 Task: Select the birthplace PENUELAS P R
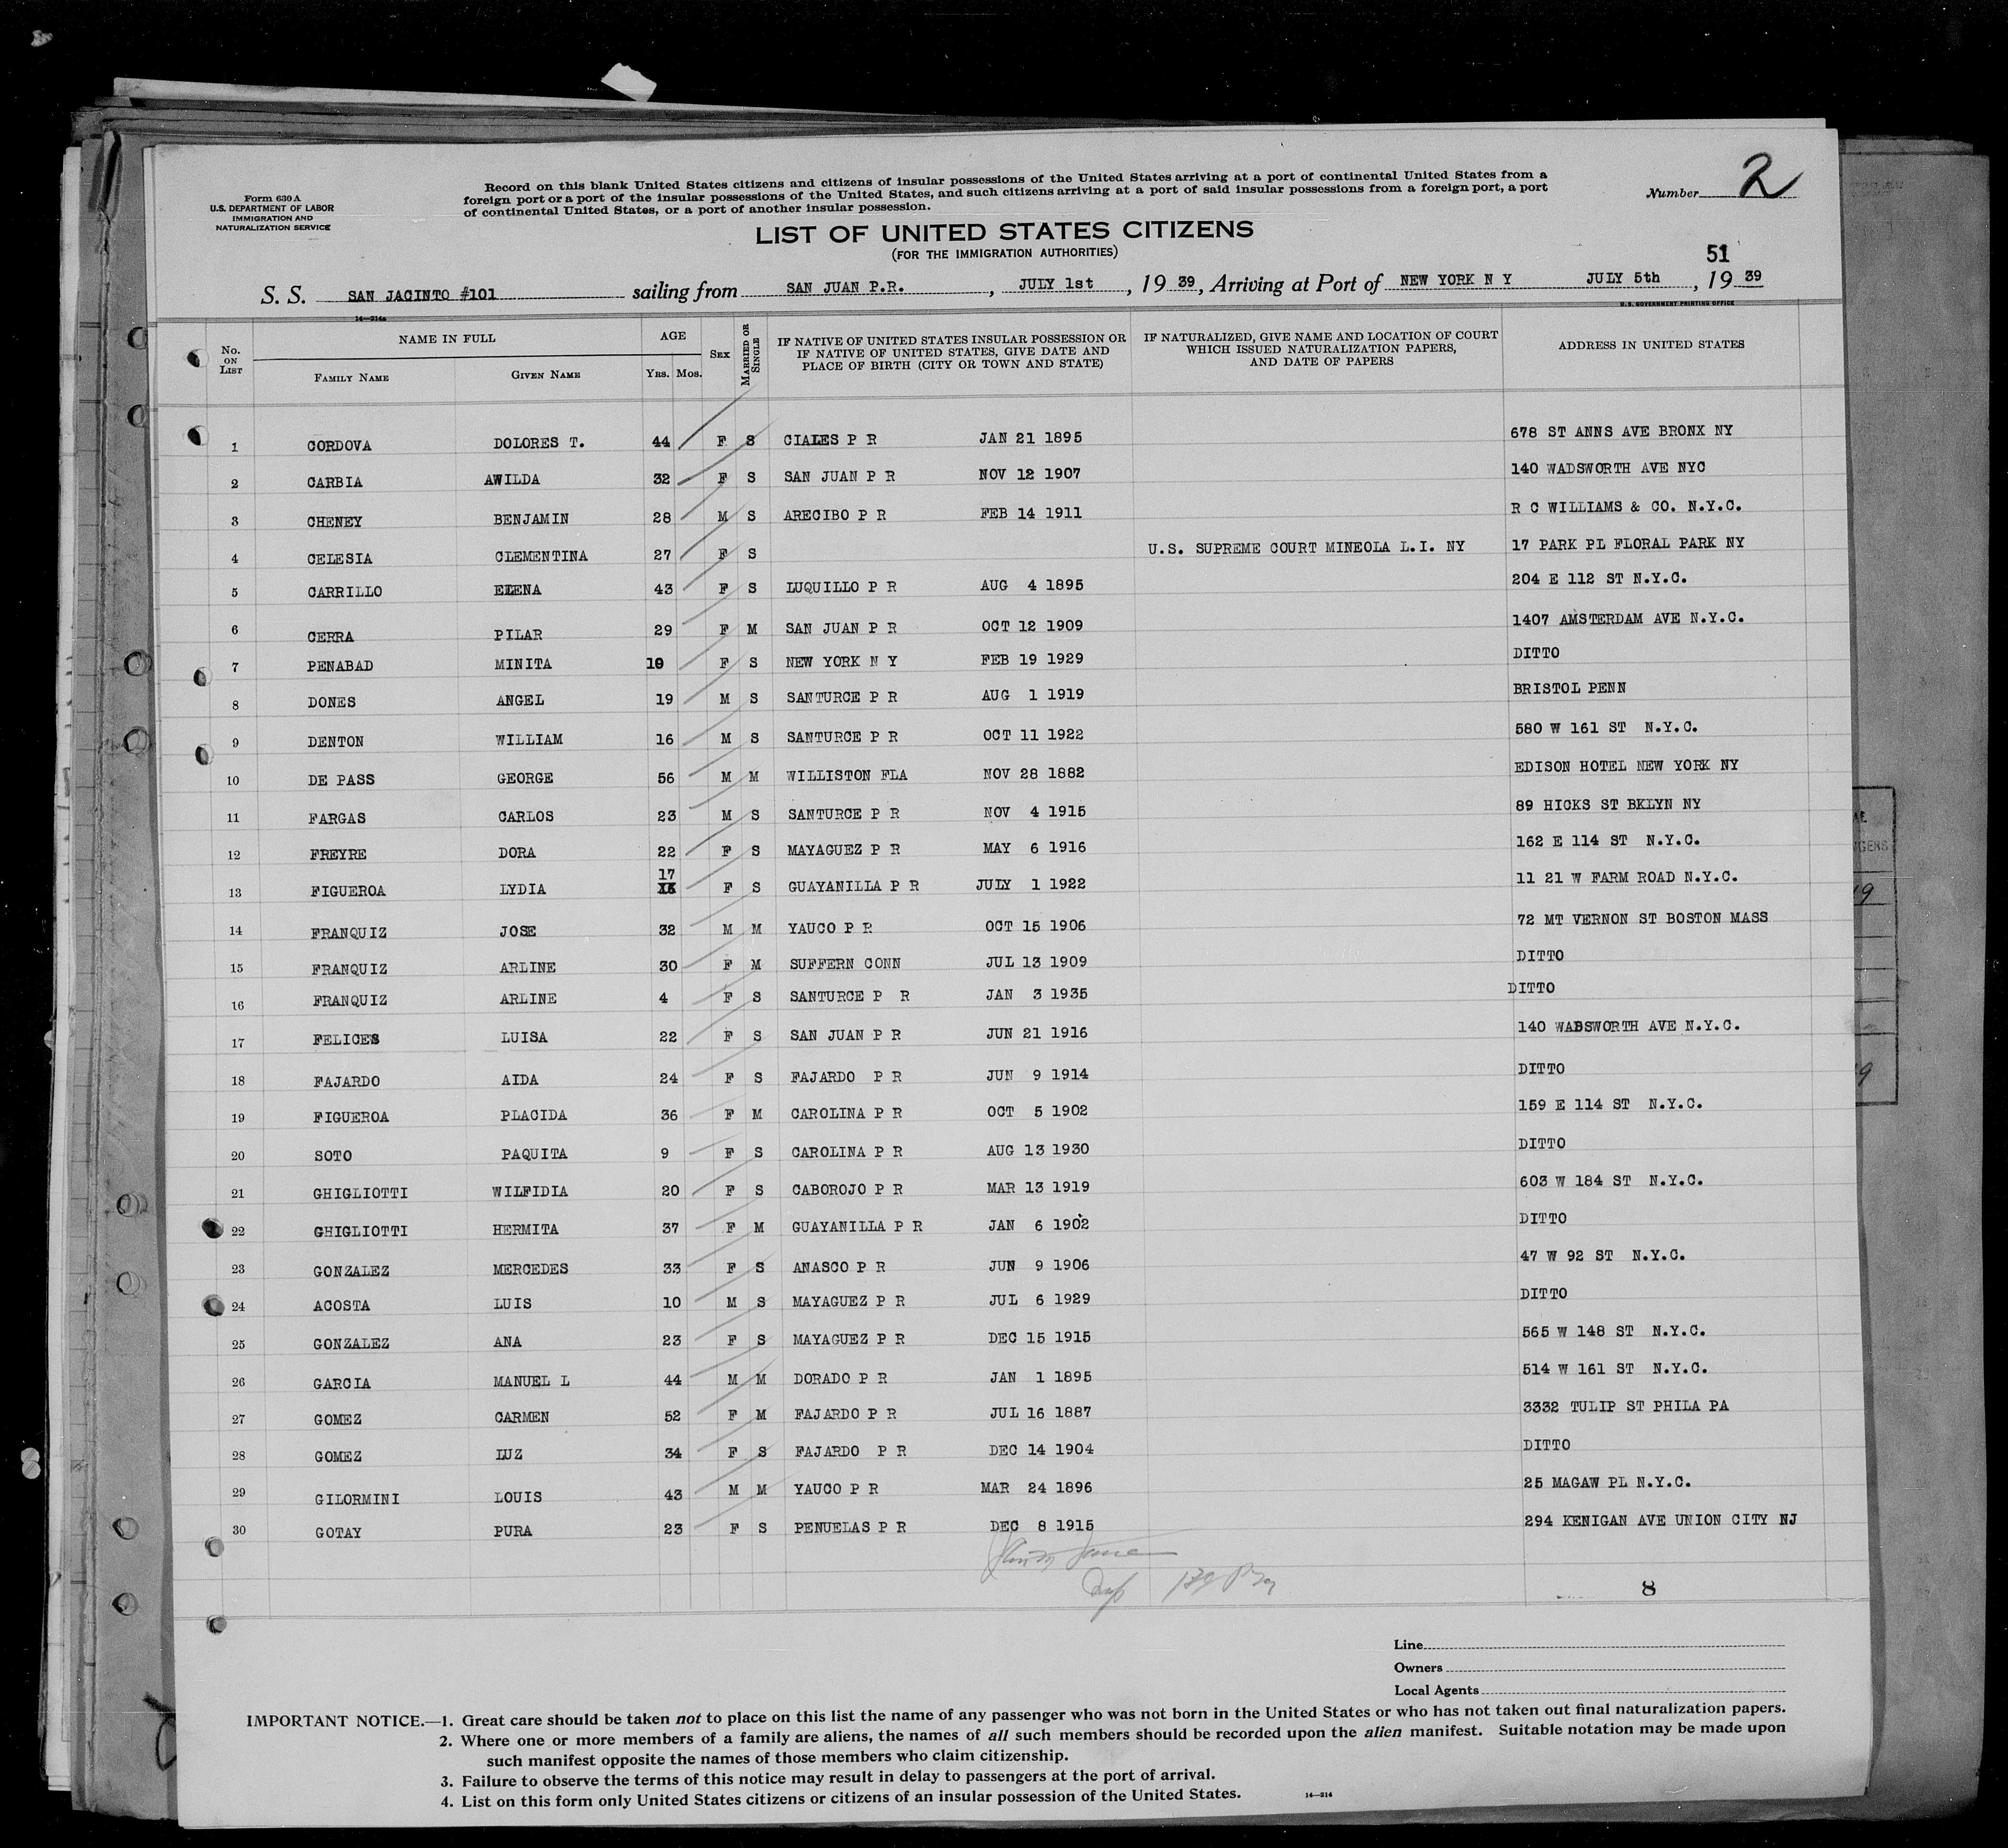[x=850, y=1527]
